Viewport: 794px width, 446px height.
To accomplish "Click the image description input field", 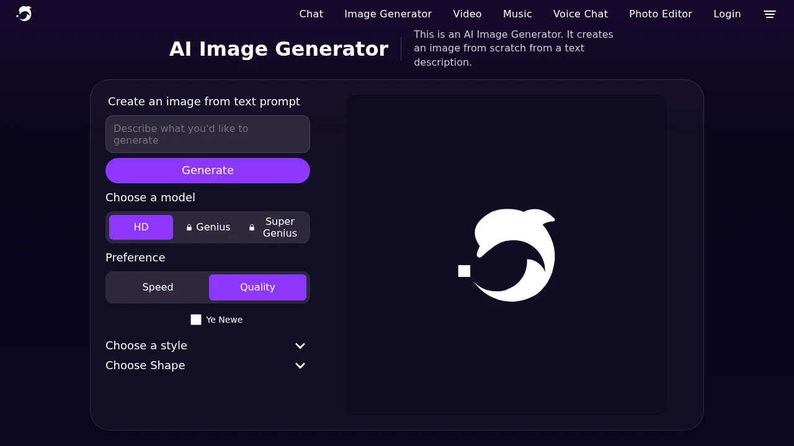I will (x=208, y=134).
